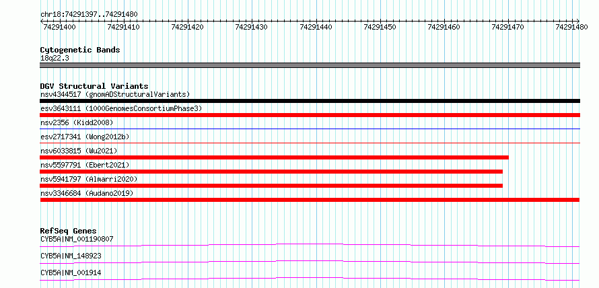Click the chr18:74291397..74291480 coordinate label
This screenshot has width=599, height=288.
(89, 15)
